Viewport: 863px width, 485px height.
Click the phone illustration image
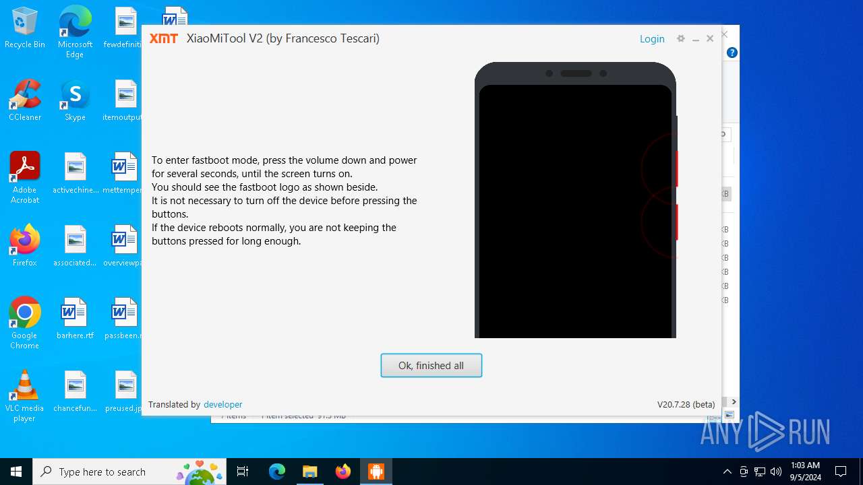576,200
